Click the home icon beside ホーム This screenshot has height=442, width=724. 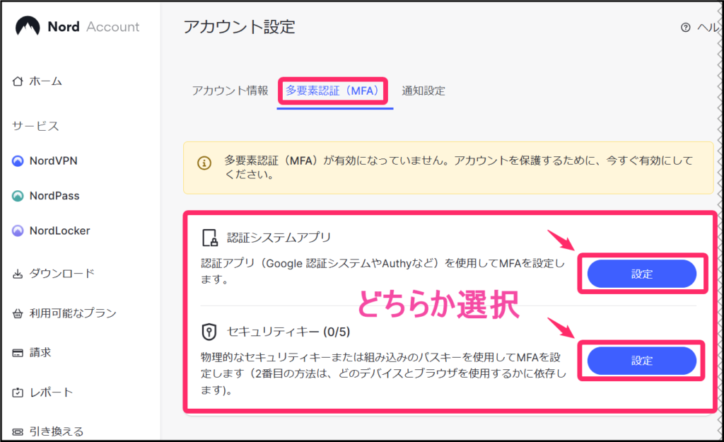[x=18, y=81]
